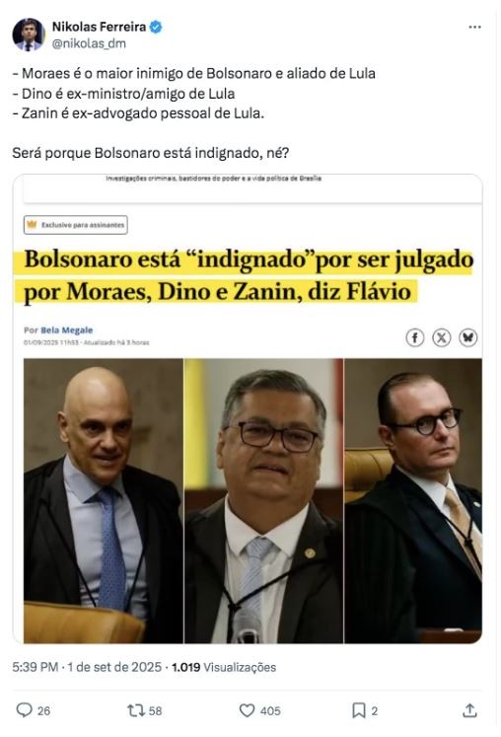Image resolution: width=501 pixels, height=737 pixels.
Task: Click the post timestamp 5:39 PM
Action: tap(36, 667)
